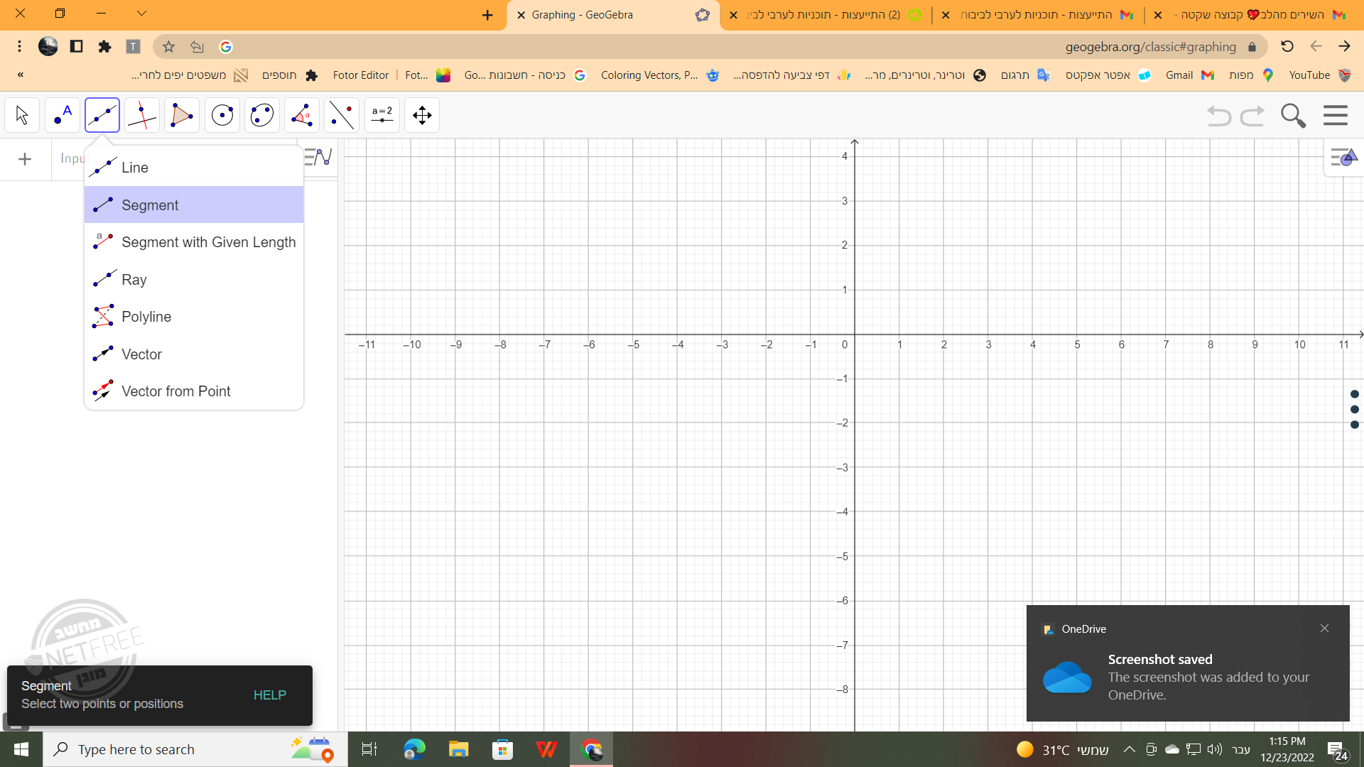The height and width of the screenshot is (767, 1364).
Task: Select the Move arrow tool
Action: click(x=22, y=115)
